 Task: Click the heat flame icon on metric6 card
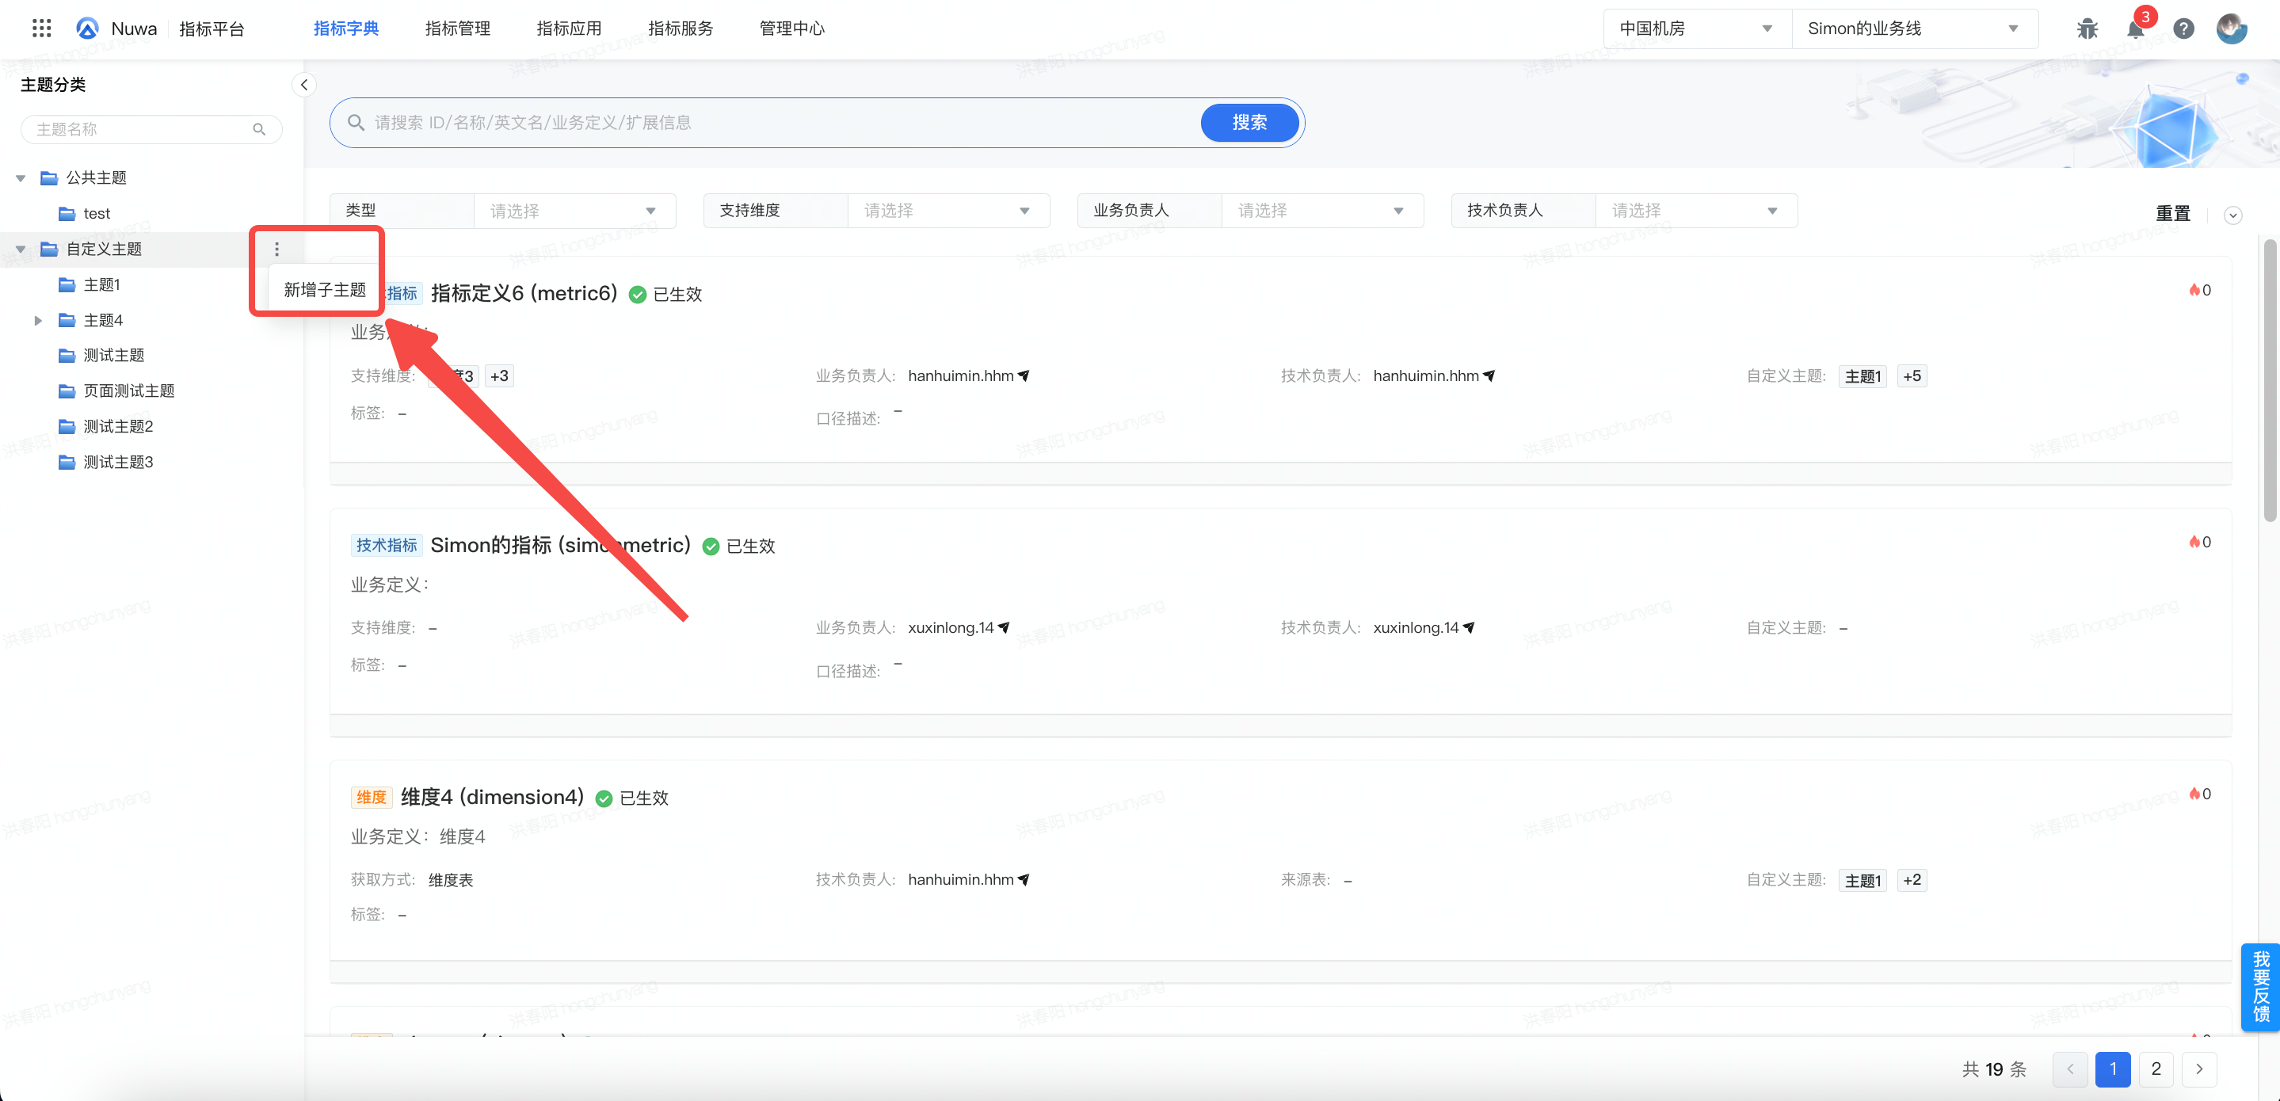(2195, 289)
